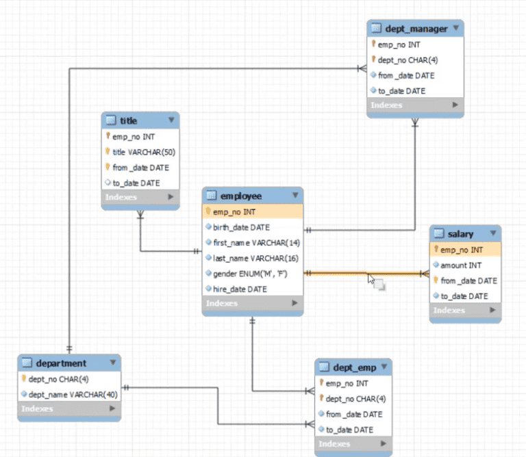Select first_name VARCHAR(14) column
This screenshot has width=526, height=457.
253,243
